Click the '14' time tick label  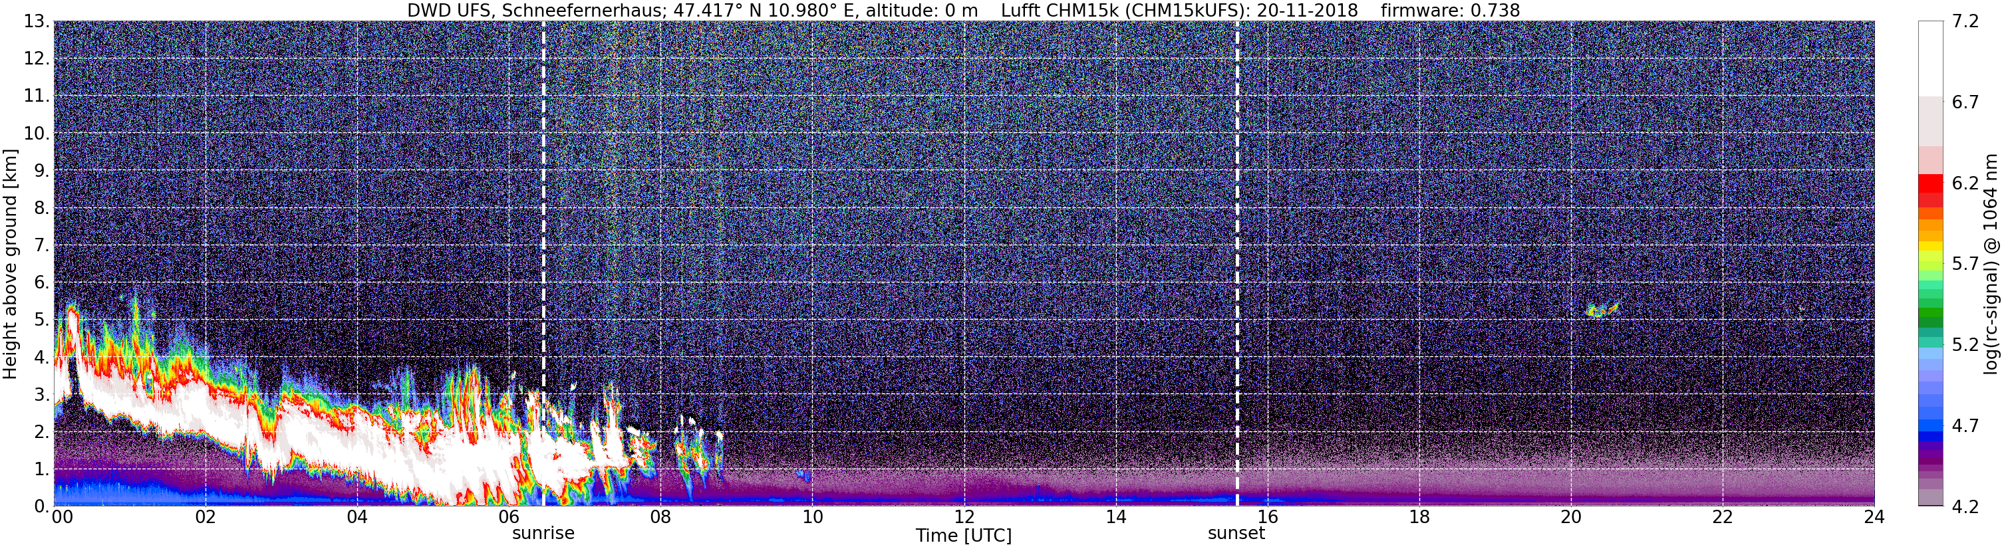(1115, 516)
